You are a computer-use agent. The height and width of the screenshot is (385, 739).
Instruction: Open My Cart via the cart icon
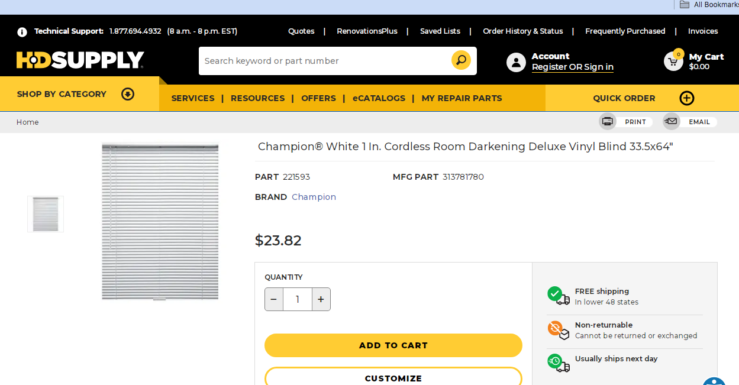pyautogui.click(x=673, y=60)
